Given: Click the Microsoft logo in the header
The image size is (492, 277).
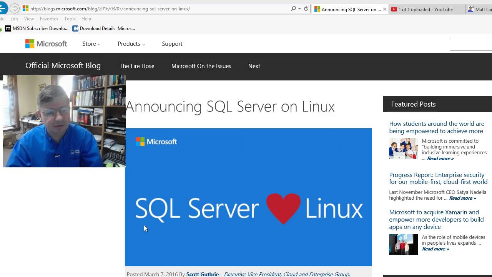Looking at the screenshot, I should [46, 44].
